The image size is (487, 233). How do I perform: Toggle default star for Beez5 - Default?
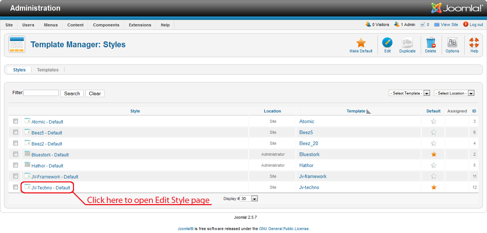click(x=434, y=132)
